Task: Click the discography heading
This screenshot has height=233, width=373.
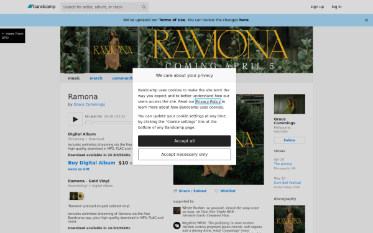Action: pos(285,199)
